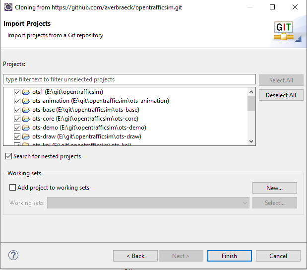This screenshot has width=307, height=270.
Task: Uncheck the ots-animation project checkbox
Action: tap(17, 101)
